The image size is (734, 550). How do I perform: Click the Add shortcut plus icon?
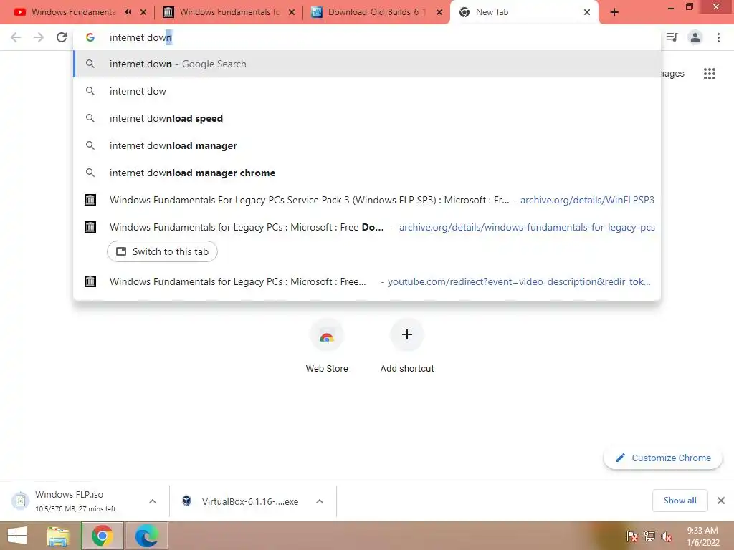[407, 335]
